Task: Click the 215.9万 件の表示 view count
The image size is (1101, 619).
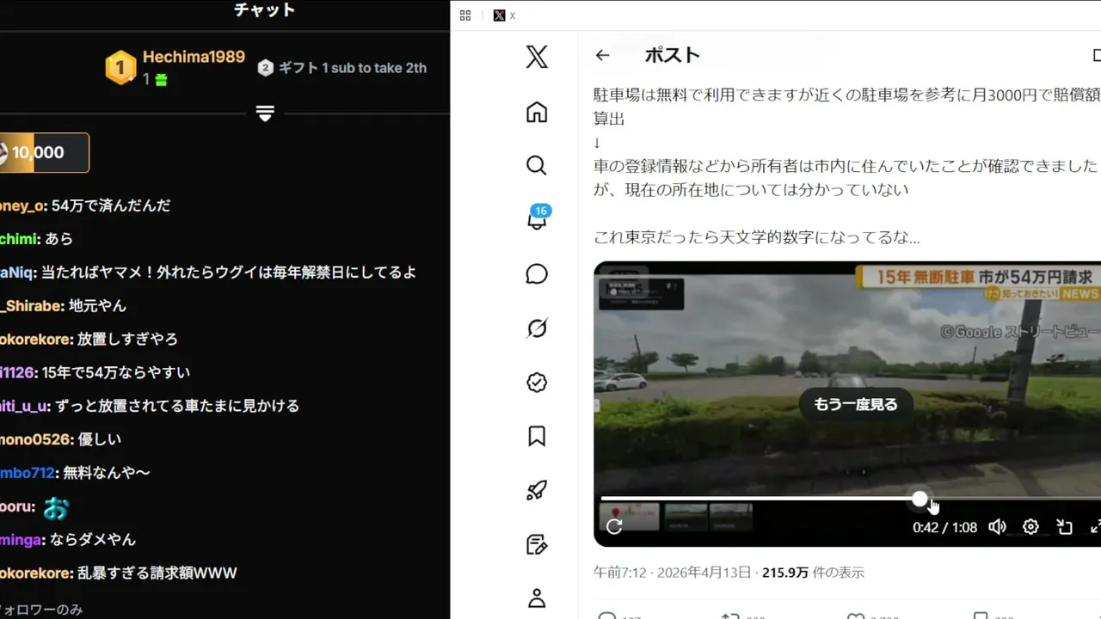Action: click(813, 573)
